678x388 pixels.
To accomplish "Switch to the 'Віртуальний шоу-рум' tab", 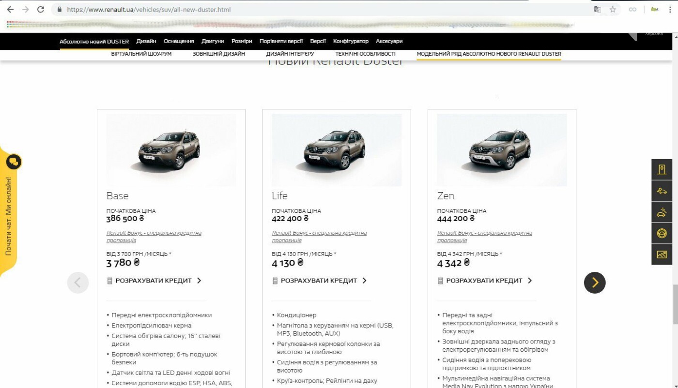I will click(x=141, y=54).
